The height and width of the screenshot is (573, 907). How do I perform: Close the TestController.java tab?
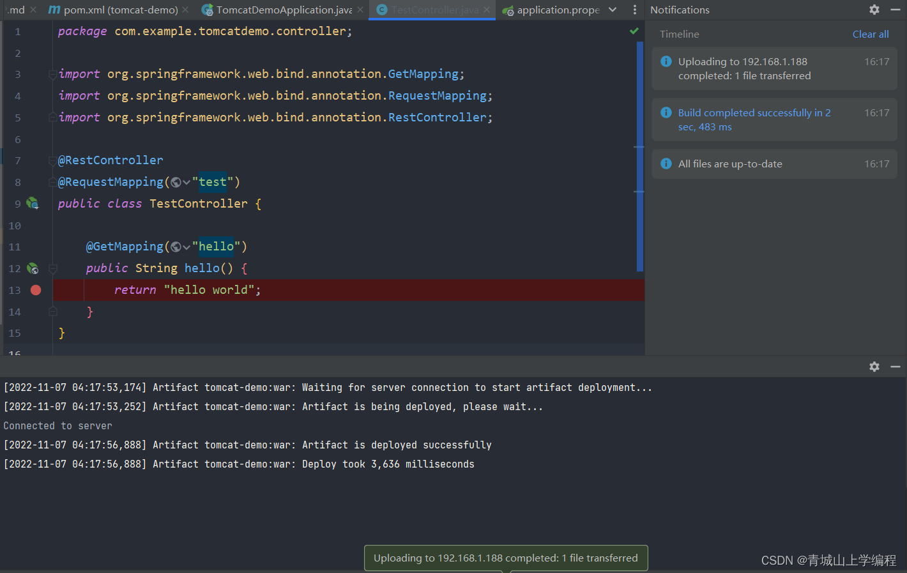[x=487, y=10]
